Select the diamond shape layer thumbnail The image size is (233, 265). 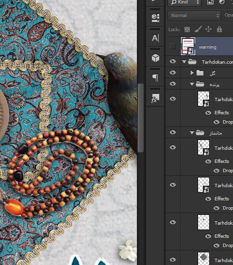204,259
